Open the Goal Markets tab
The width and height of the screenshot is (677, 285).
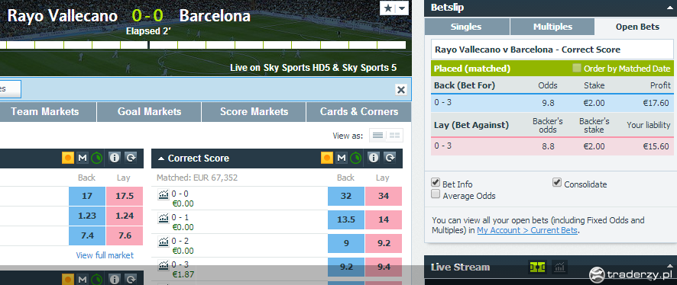tap(150, 112)
